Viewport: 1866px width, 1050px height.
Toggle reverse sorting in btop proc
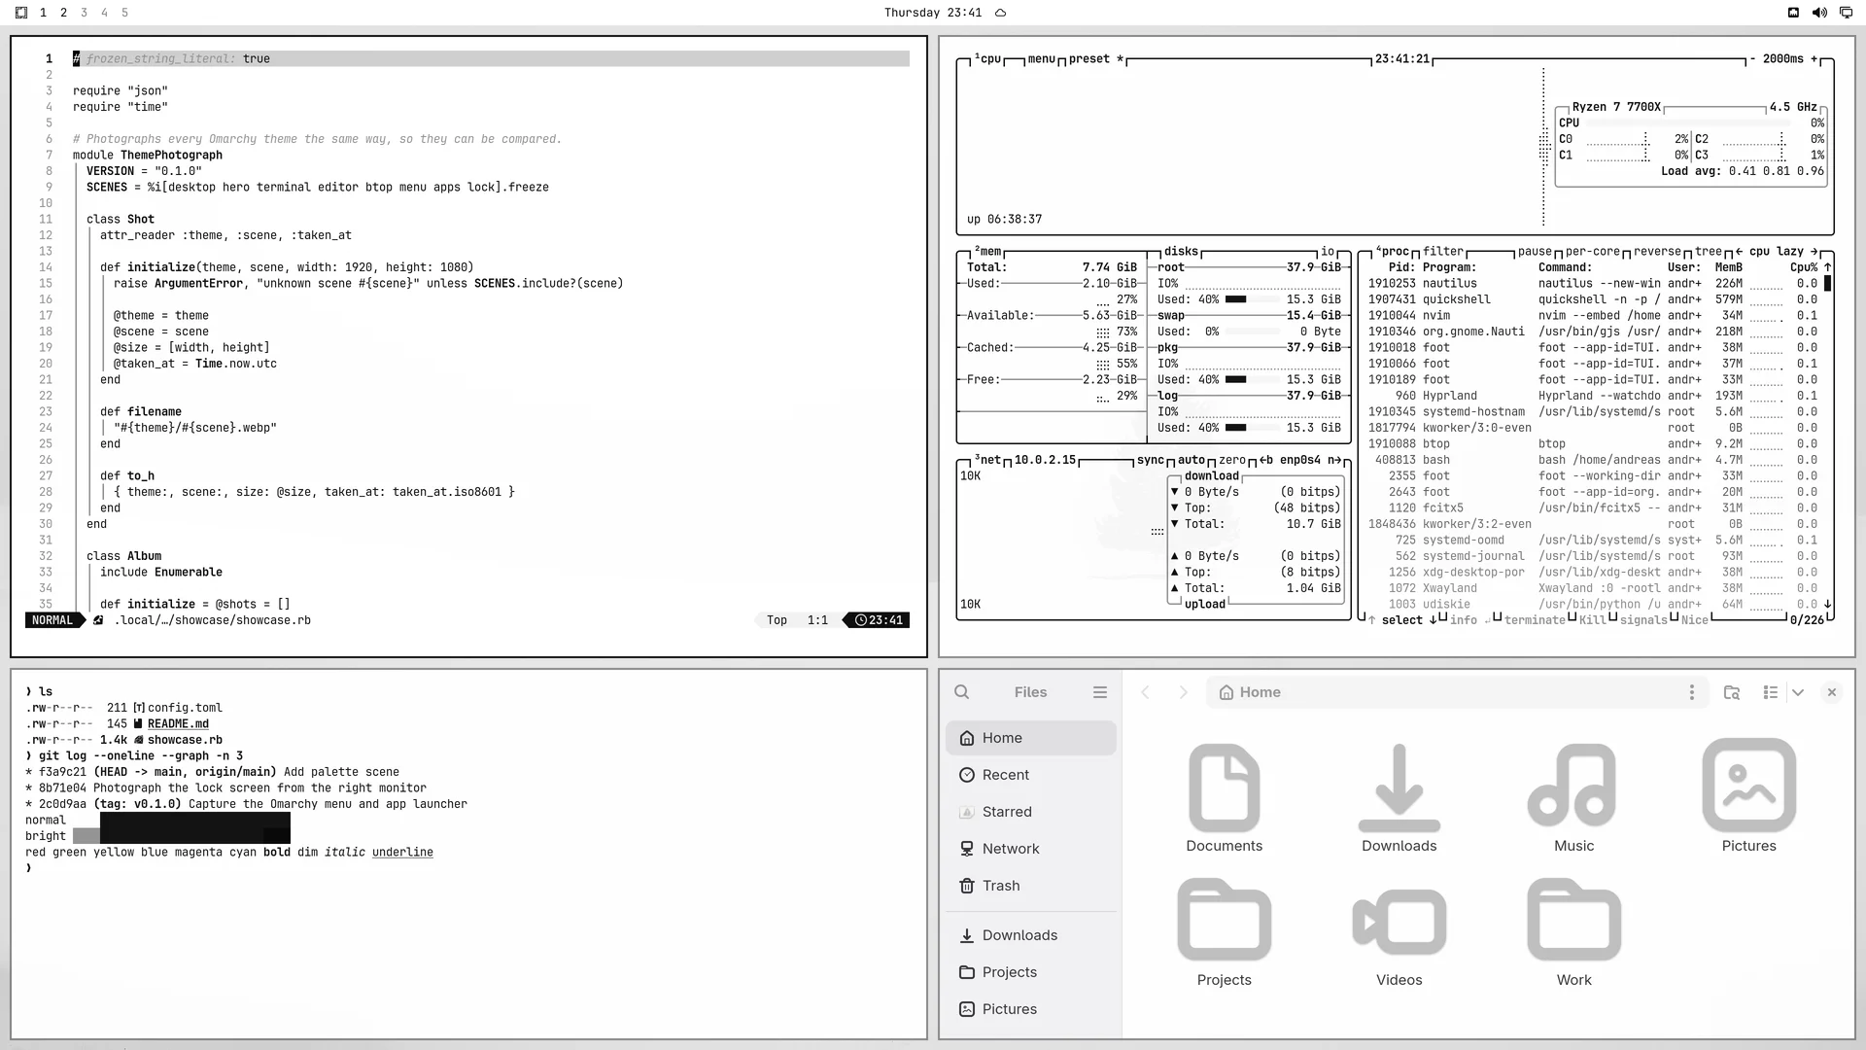click(1657, 251)
